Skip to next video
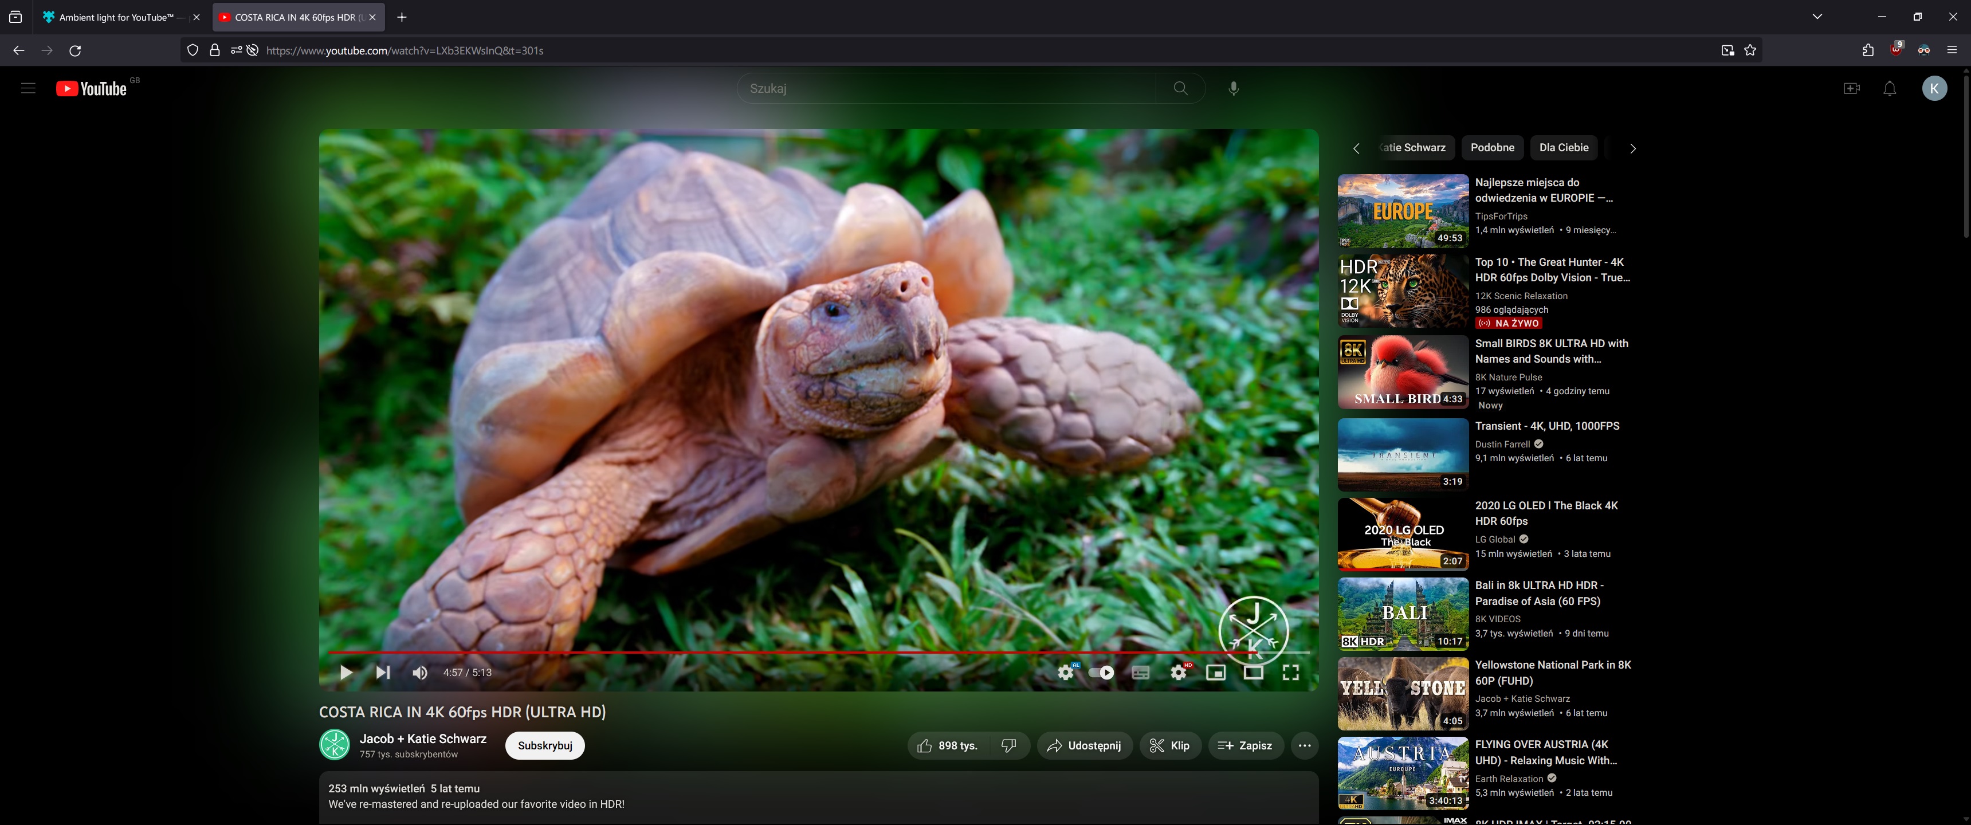 383,673
